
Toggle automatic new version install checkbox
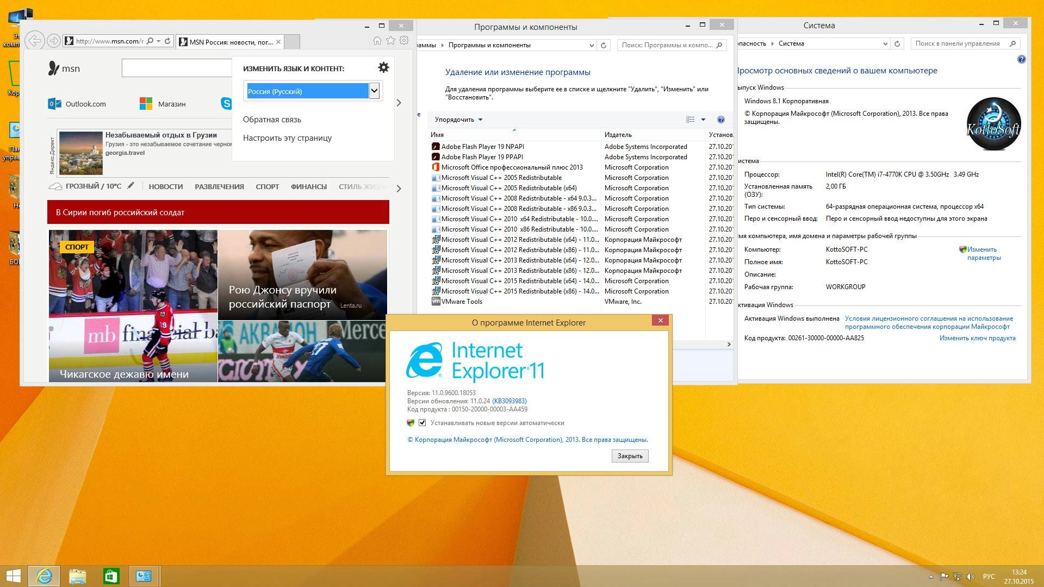pos(422,422)
